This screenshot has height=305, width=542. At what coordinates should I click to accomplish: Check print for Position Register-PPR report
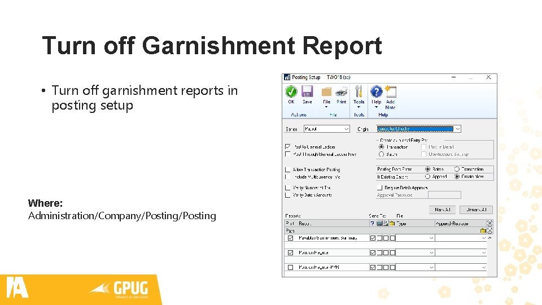[290, 267]
